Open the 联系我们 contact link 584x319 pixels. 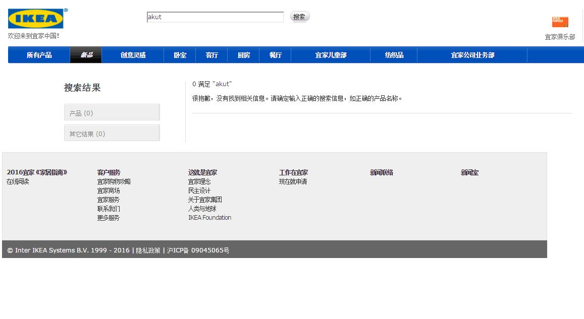(108, 208)
